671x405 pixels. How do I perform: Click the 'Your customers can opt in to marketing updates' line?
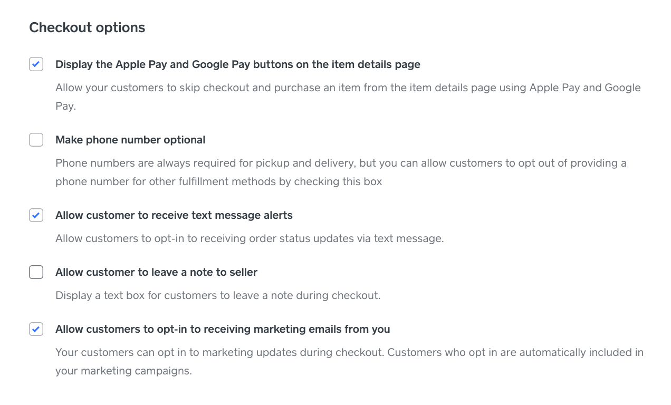tap(349, 352)
